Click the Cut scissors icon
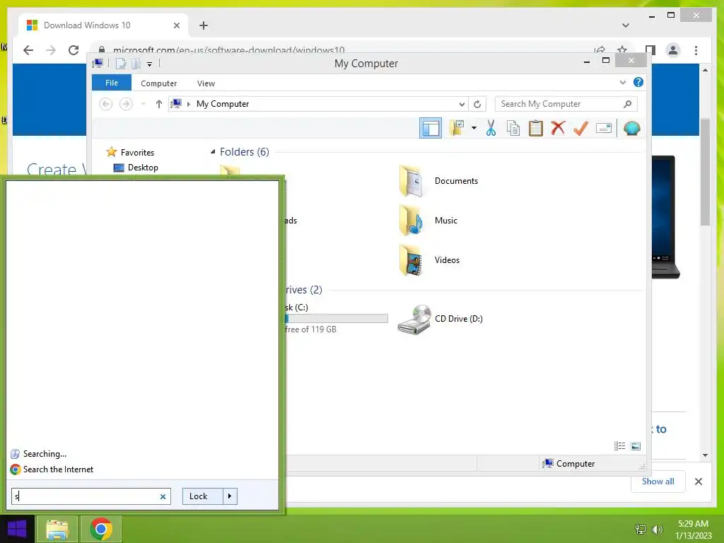 pyautogui.click(x=491, y=128)
